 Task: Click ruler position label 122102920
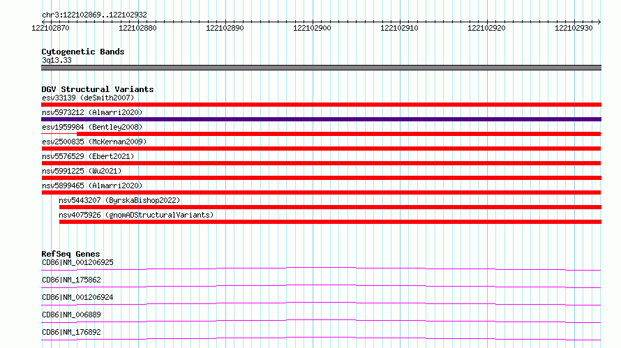486,28
